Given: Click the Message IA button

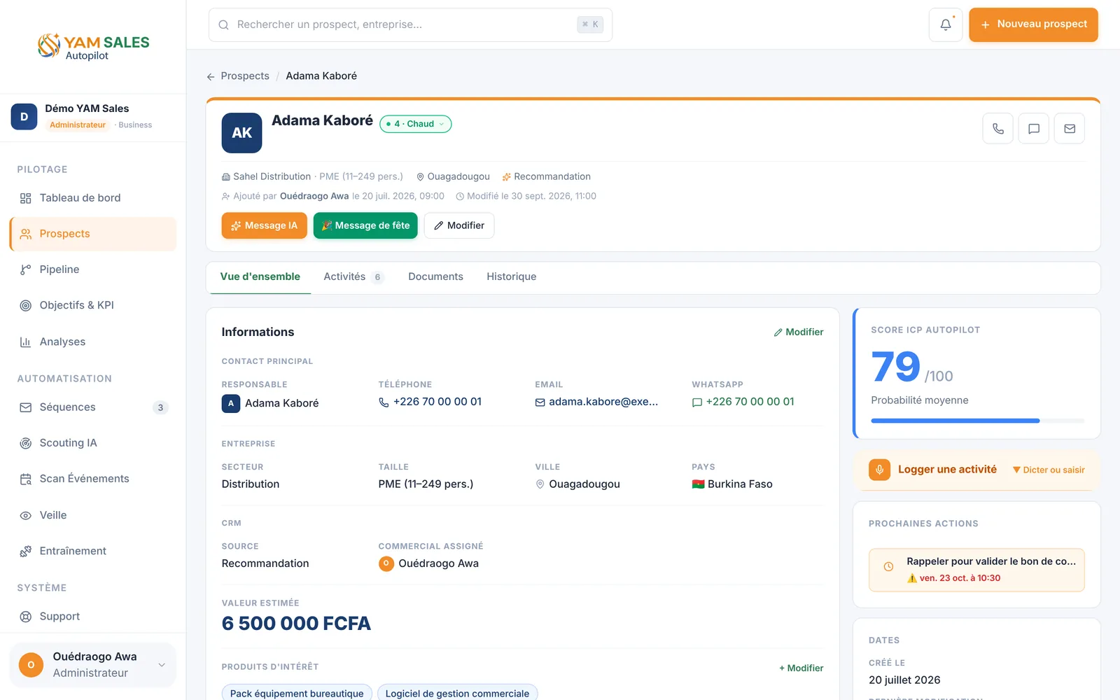Looking at the screenshot, I should (x=265, y=225).
